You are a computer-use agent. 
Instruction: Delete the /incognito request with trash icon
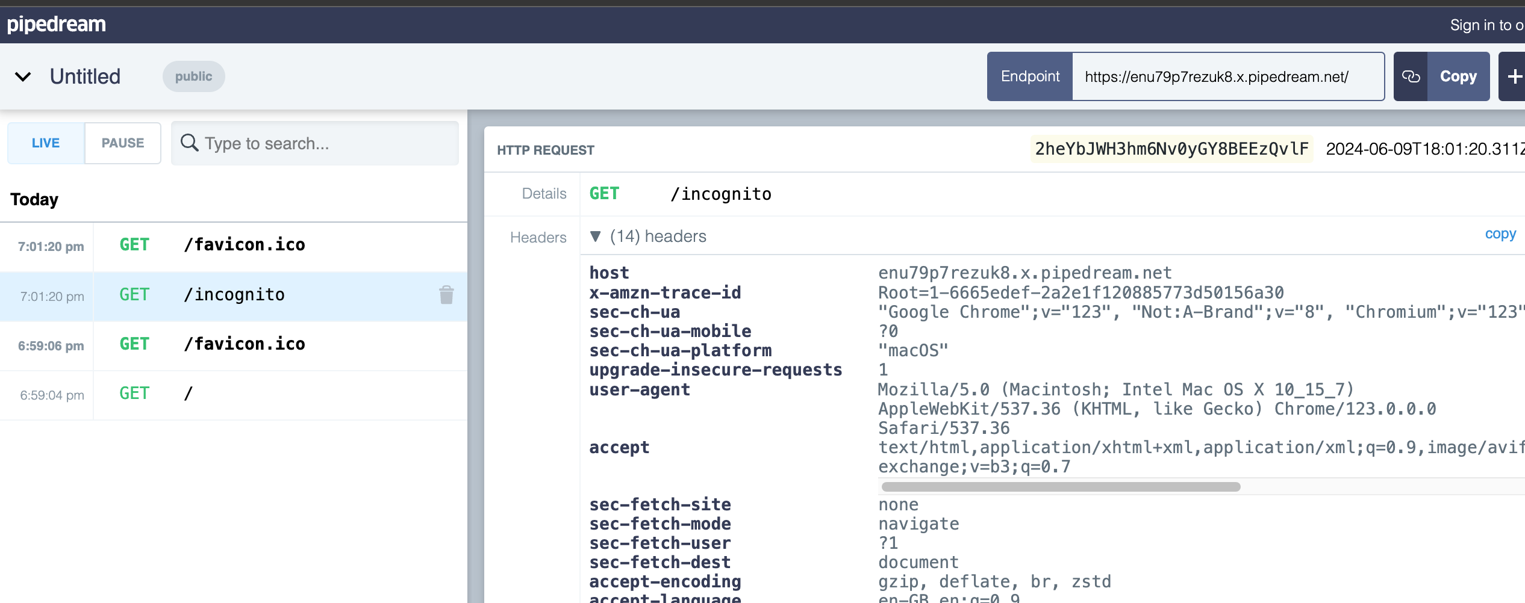coord(446,295)
